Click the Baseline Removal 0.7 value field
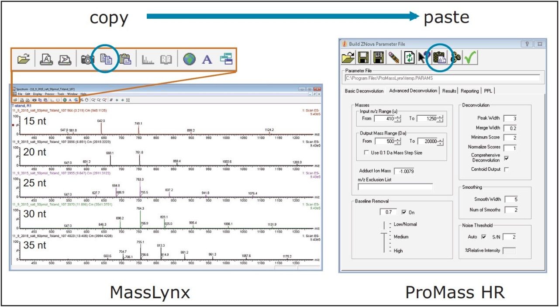 click(x=389, y=212)
